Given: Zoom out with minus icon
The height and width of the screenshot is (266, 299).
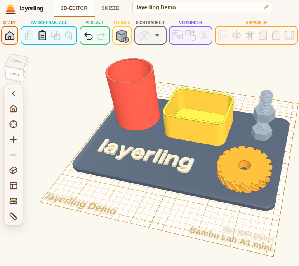Looking at the screenshot, I should click(13, 155).
